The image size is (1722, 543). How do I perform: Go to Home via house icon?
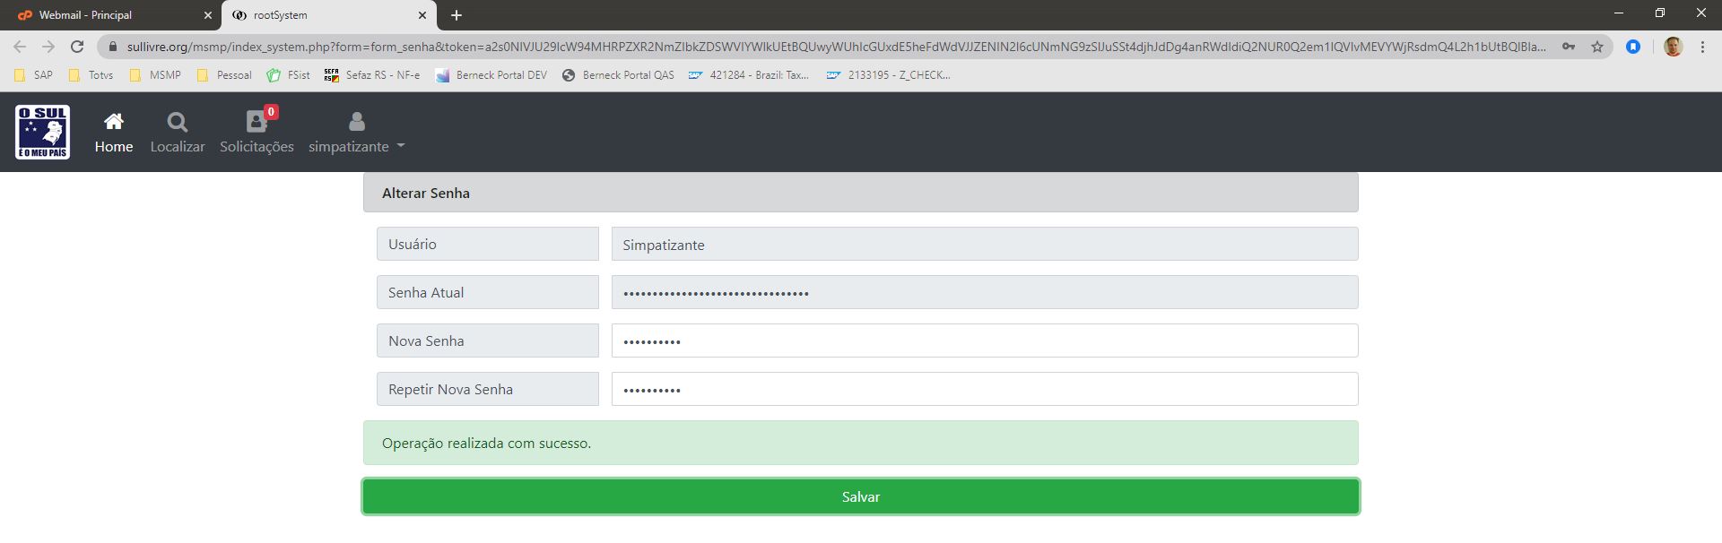[x=114, y=121]
